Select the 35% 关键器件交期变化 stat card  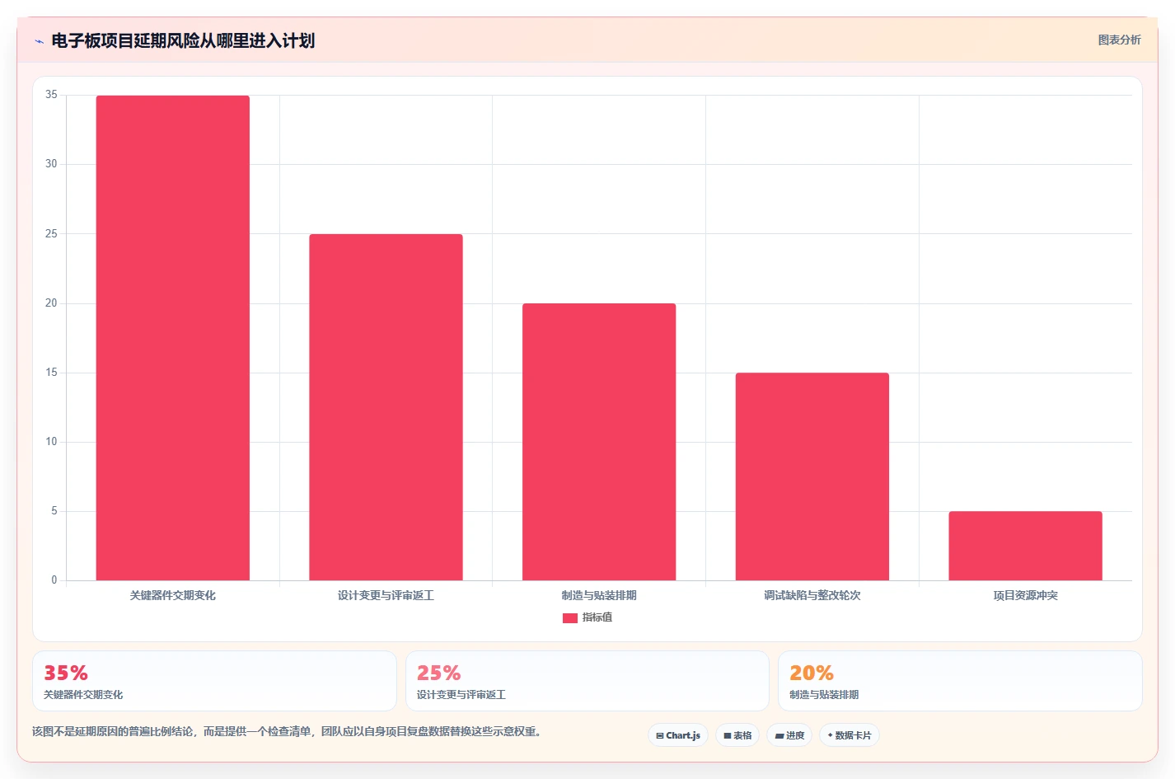pos(214,681)
